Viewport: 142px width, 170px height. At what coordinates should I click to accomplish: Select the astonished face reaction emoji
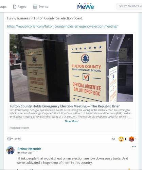coord(121,139)
